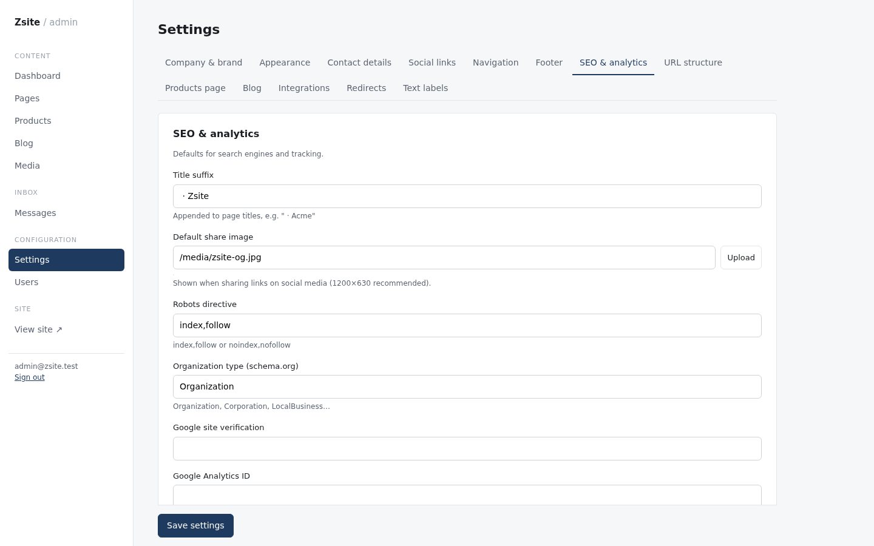Click the Save settings button
Viewport: 874px width, 546px height.
click(195, 525)
